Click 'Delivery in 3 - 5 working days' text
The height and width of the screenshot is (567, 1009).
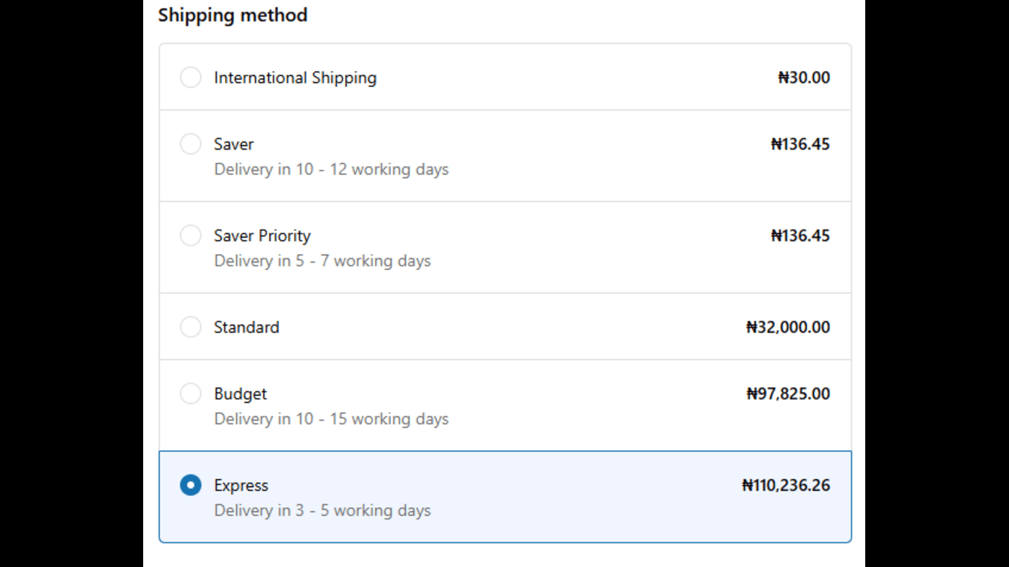click(322, 510)
